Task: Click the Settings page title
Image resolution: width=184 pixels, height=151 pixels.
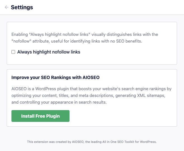Action: 22,7
